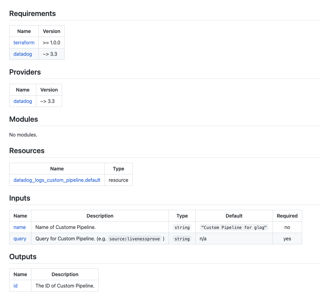This screenshot has height=298, width=332.
Task: Click the id output link
Action: pyautogui.click(x=15, y=286)
